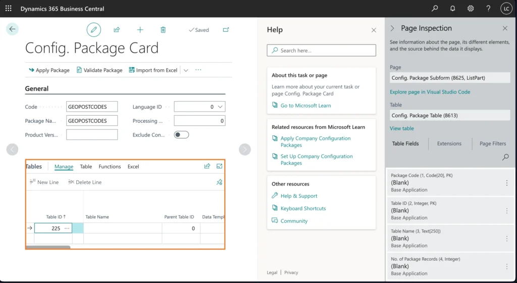
Task: Delete the package with trash icon
Action: click(163, 30)
